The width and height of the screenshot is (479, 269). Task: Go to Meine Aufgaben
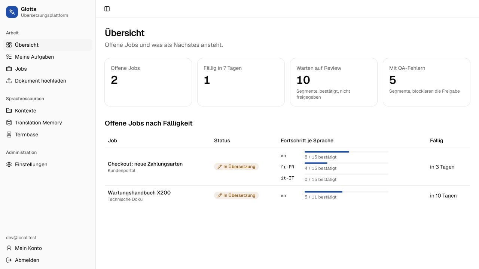coord(48,57)
